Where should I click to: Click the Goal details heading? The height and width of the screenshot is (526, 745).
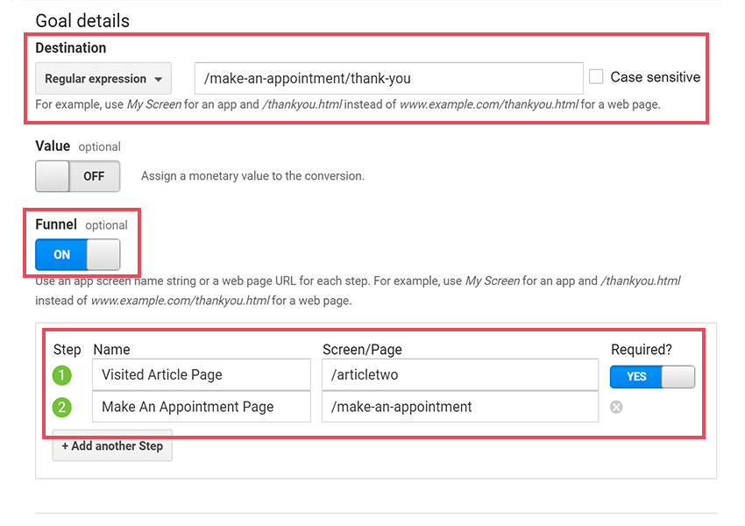(x=82, y=21)
